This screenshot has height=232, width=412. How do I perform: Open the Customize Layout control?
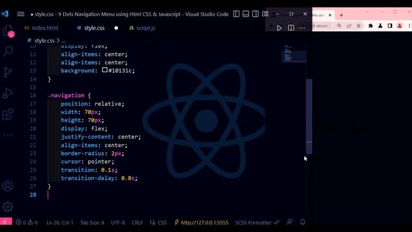(x=265, y=14)
